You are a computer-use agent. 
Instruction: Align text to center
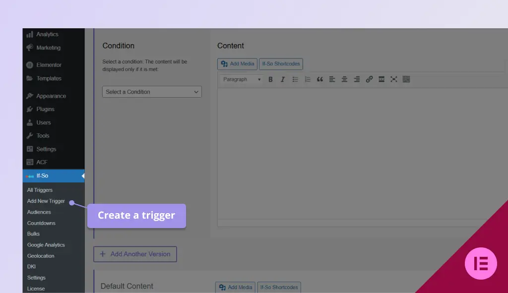(344, 79)
